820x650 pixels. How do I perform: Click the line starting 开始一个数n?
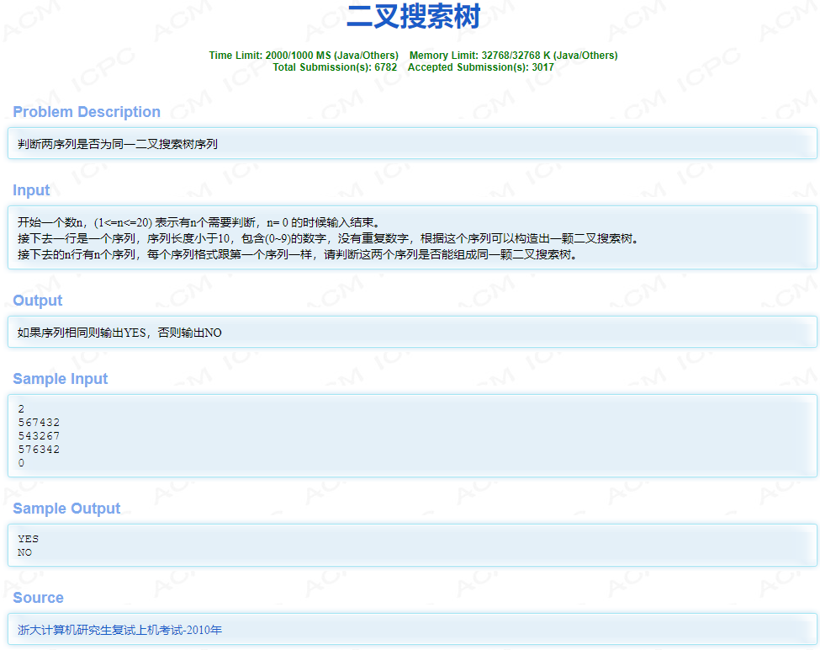(x=198, y=222)
